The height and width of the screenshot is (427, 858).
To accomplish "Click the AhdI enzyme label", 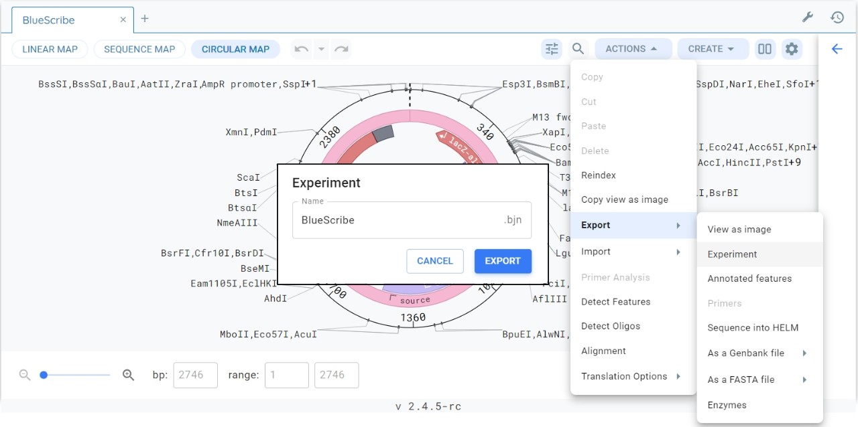I will click(275, 298).
